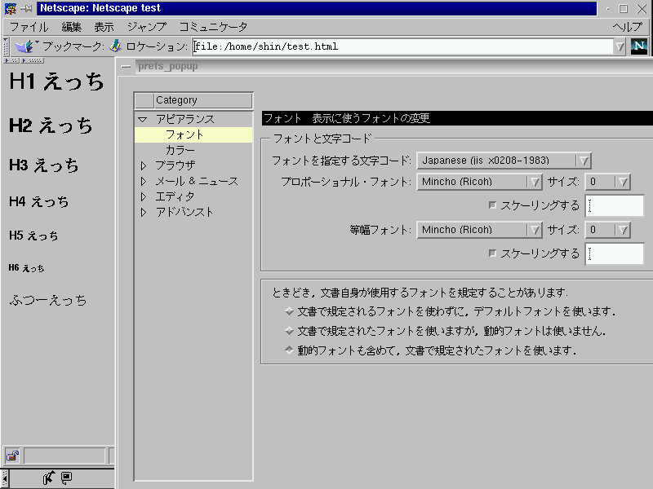
Task: Expand the ブラウザ category
Action: 144,166
